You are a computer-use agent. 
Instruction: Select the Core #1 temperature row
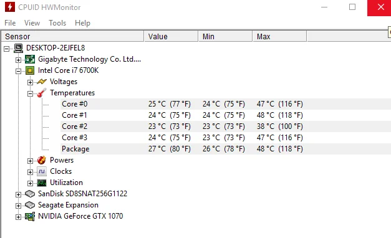click(x=226, y=115)
